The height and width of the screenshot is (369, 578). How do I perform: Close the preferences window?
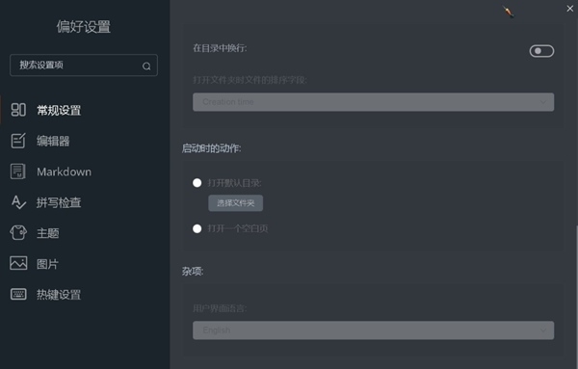tap(570, 9)
